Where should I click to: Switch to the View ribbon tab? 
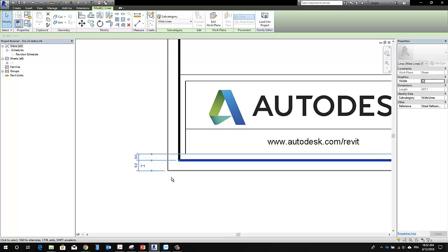pos(40,8)
